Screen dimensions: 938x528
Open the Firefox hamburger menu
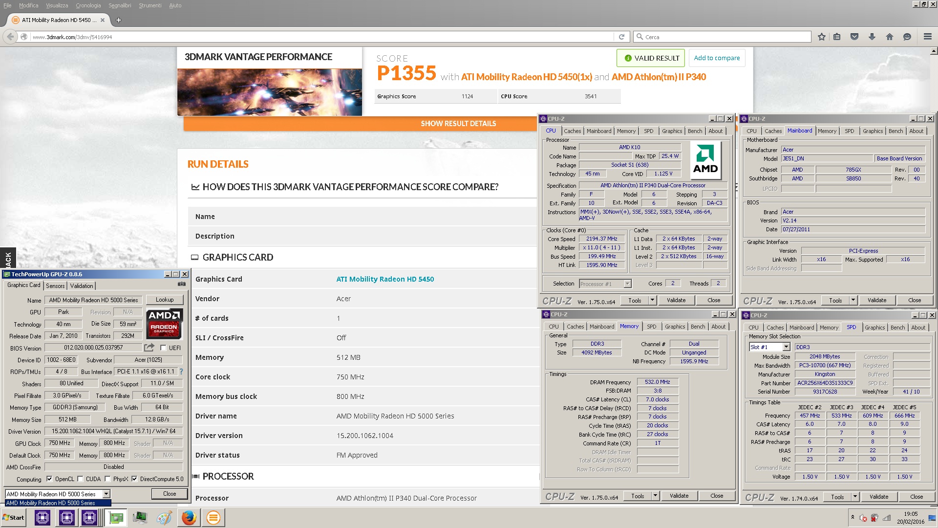(928, 37)
